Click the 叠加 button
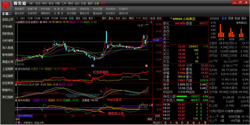The width and height of the screenshot is (250, 125). [x=111, y=18]
